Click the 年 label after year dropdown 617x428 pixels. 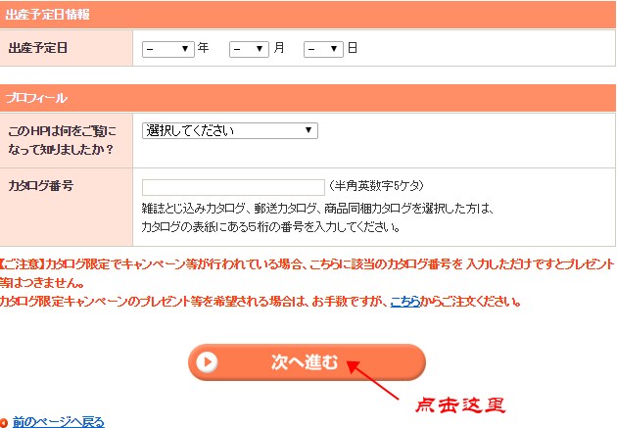[204, 47]
